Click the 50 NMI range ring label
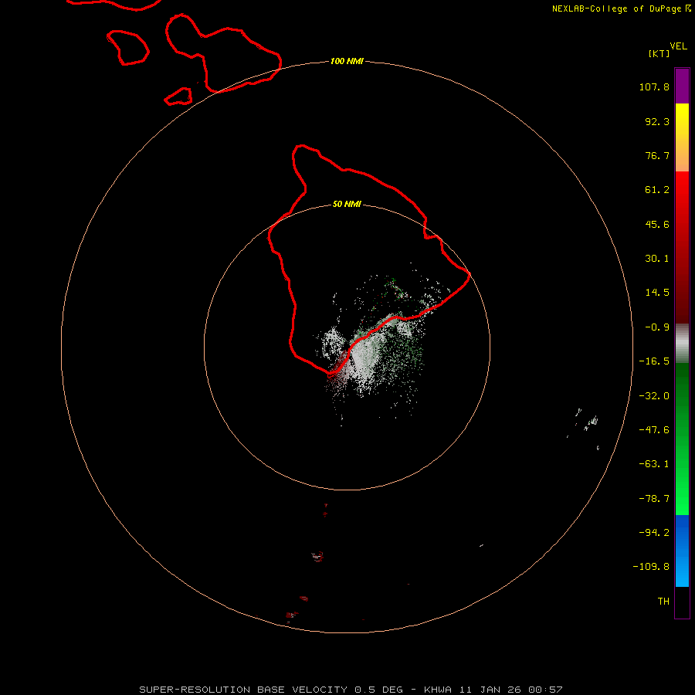The width and height of the screenshot is (695, 695). 347,204
